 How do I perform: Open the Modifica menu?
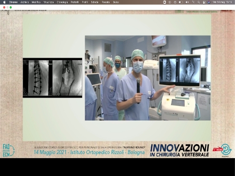coord(36,2)
